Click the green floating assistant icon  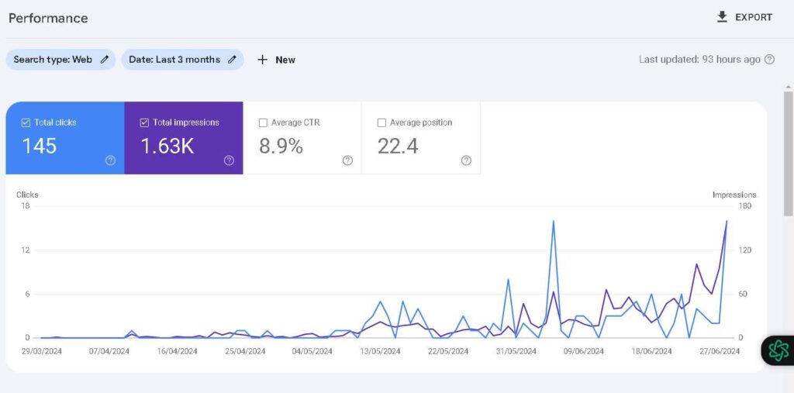tap(778, 350)
